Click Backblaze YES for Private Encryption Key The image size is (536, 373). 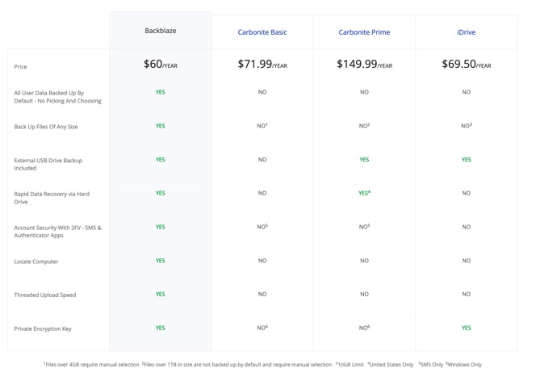161,328
